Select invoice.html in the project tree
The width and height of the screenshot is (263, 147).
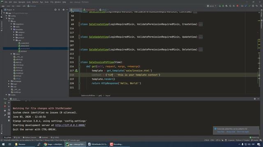pos(24,49)
